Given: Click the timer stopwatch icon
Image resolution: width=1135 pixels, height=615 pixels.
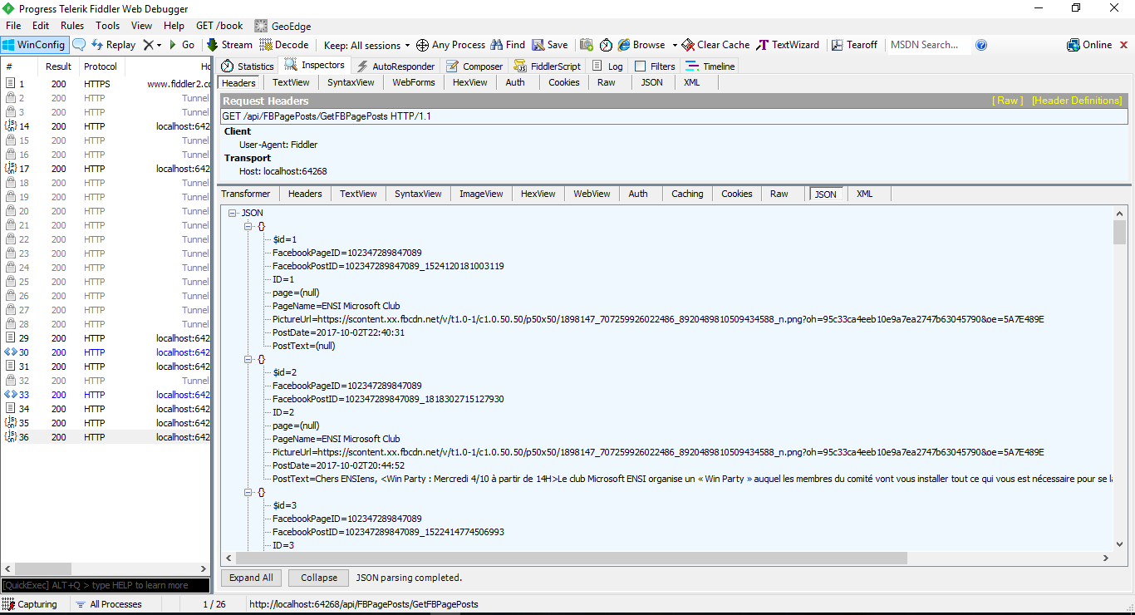Looking at the screenshot, I should pos(606,45).
